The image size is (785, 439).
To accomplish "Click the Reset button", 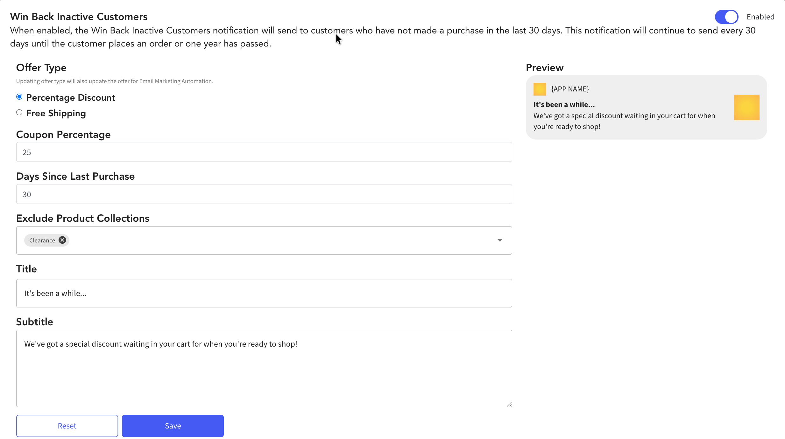I will [x=67, y=426].
